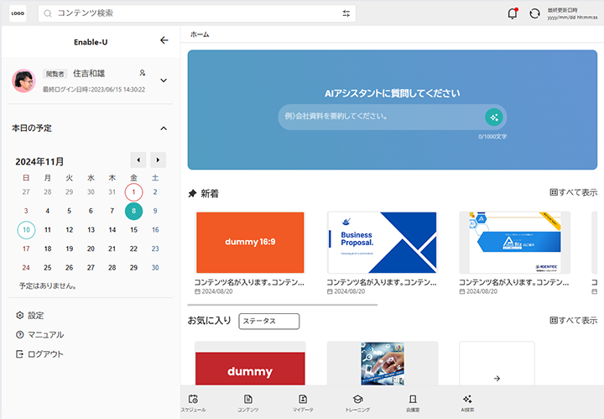Open search filter options icon

click(x=346, y=13)
